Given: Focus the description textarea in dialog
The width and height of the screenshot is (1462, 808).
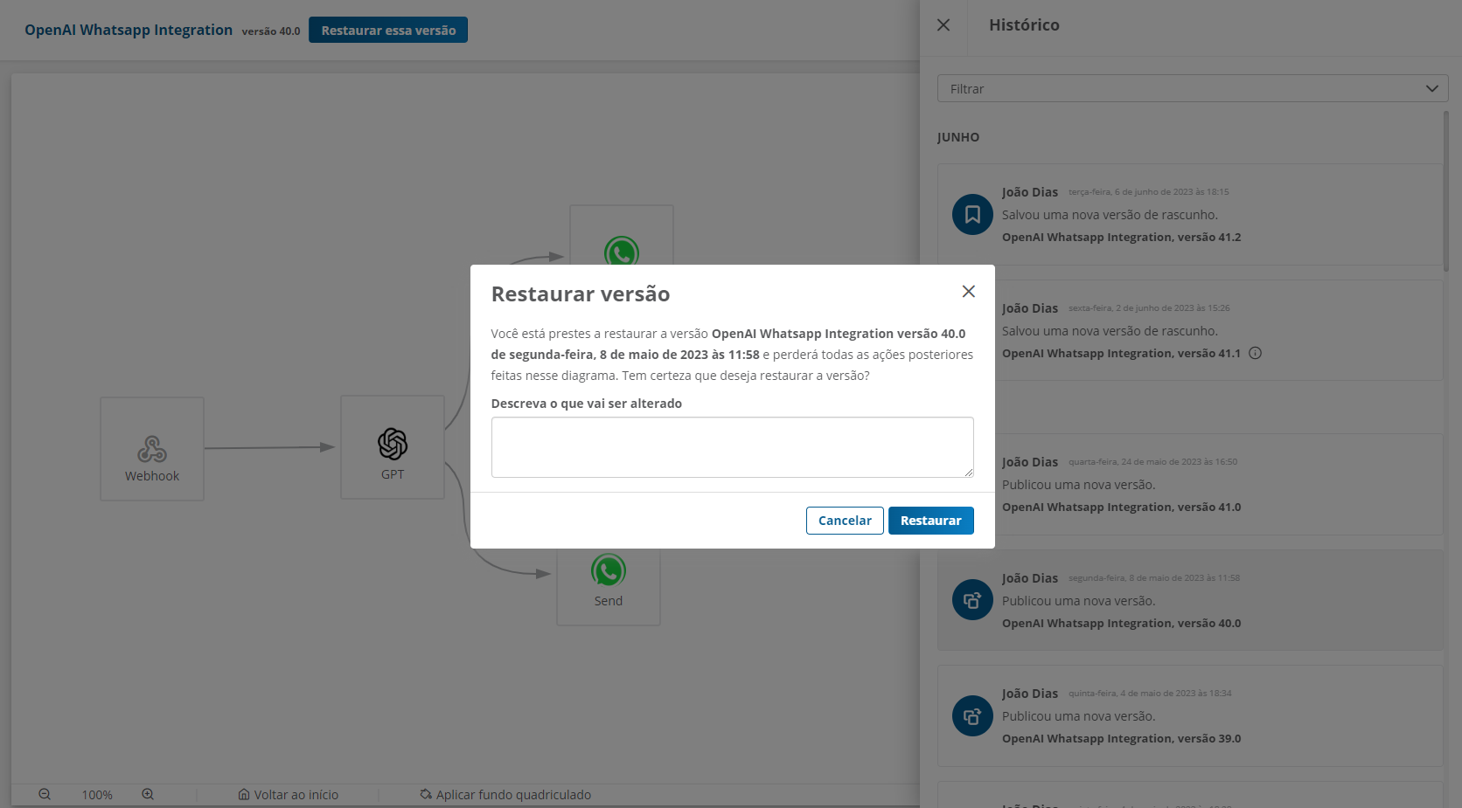Looking at the screenshot, I should [x=733, y=447].
